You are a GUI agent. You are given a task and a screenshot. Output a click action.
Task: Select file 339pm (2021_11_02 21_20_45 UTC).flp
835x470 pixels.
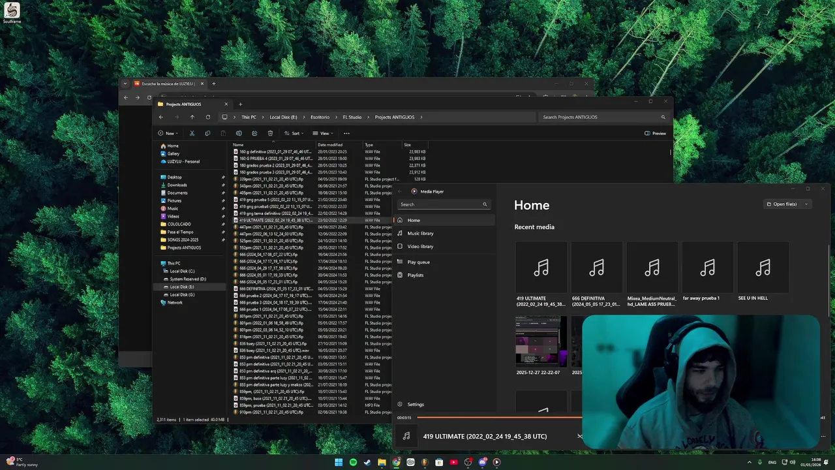(271, 179)
